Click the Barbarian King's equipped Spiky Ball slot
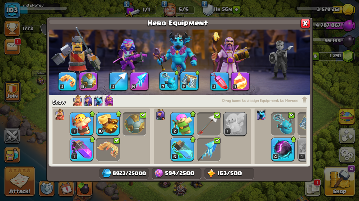Screen dimensions: 359x201 [x=88, y=81]
